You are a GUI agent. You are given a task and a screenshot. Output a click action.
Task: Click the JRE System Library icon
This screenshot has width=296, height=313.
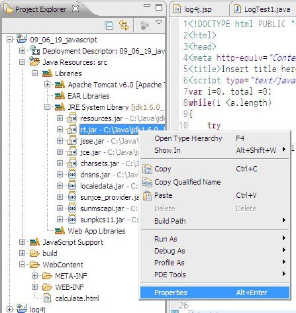pos(60,107)
